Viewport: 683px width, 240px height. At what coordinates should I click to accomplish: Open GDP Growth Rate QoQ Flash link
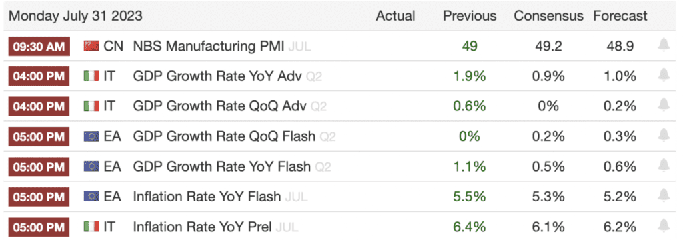[224, 136]
